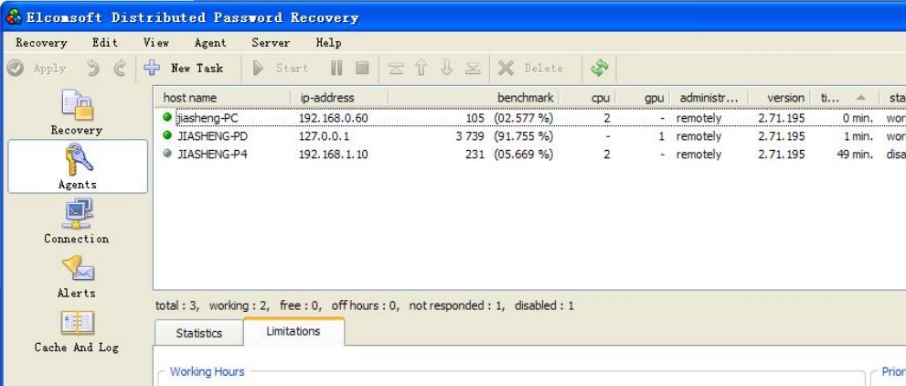Sort by cpu column header

(588, 98)
